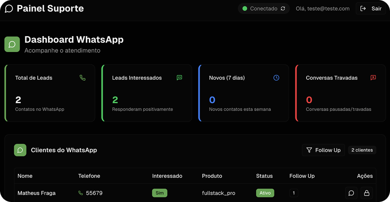Image resolution: width=390 pixels, height=202 pixels.
Task: Click the Contatos no WhatsApp caption
Action: click(40, 109)
